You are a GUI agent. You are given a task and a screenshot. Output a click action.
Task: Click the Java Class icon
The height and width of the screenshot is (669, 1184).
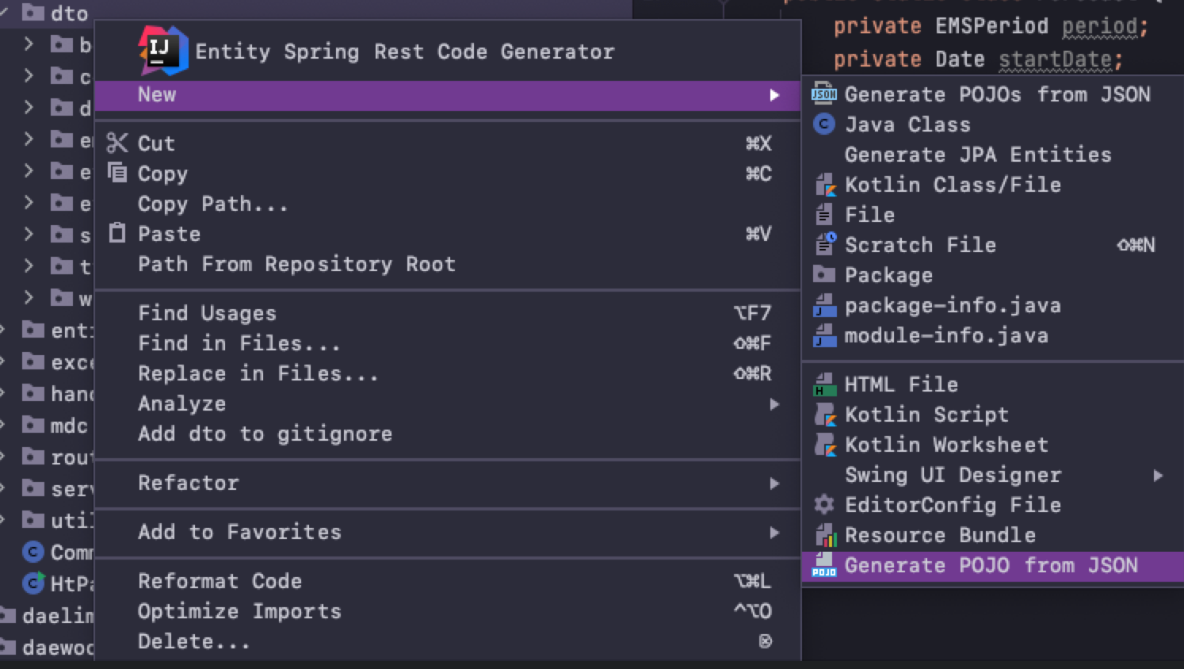pos(824,124)
